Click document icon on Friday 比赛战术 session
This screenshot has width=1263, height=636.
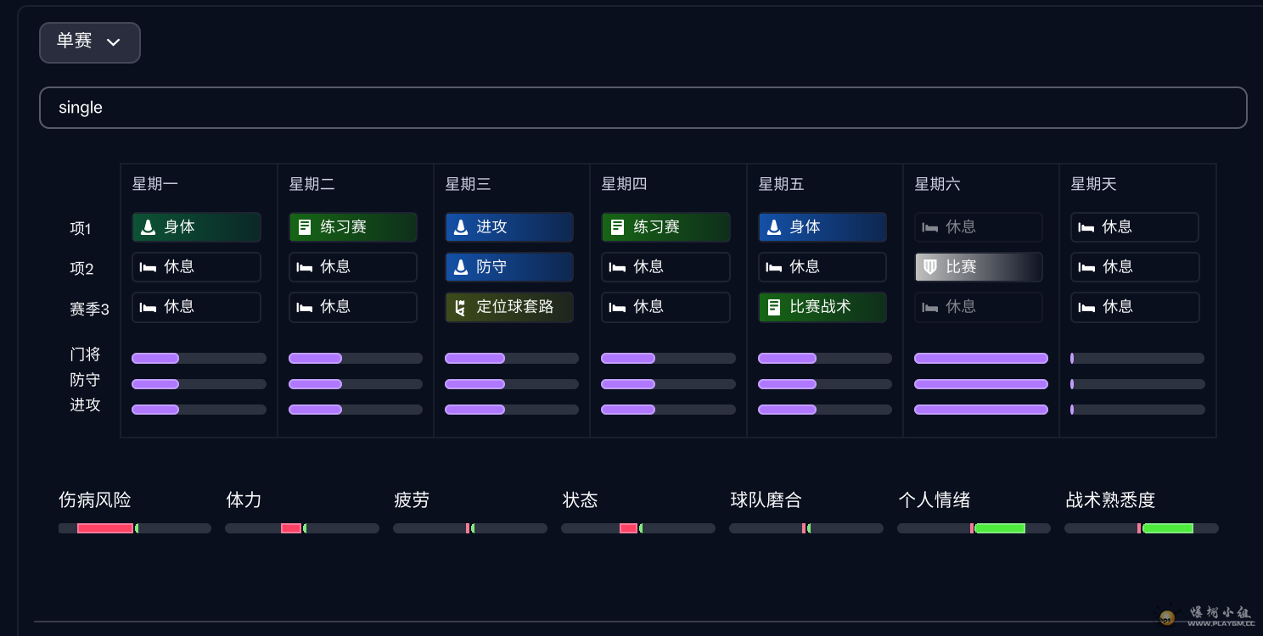[774, 307]
